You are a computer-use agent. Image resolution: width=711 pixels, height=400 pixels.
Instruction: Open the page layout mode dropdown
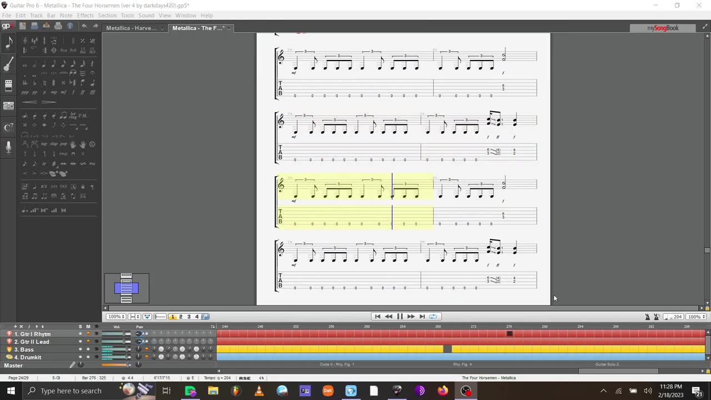pyautogui.click(x=135, y=317)
